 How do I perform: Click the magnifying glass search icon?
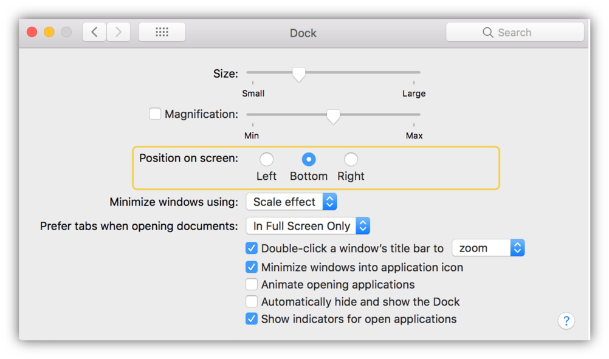coord(487,33)
